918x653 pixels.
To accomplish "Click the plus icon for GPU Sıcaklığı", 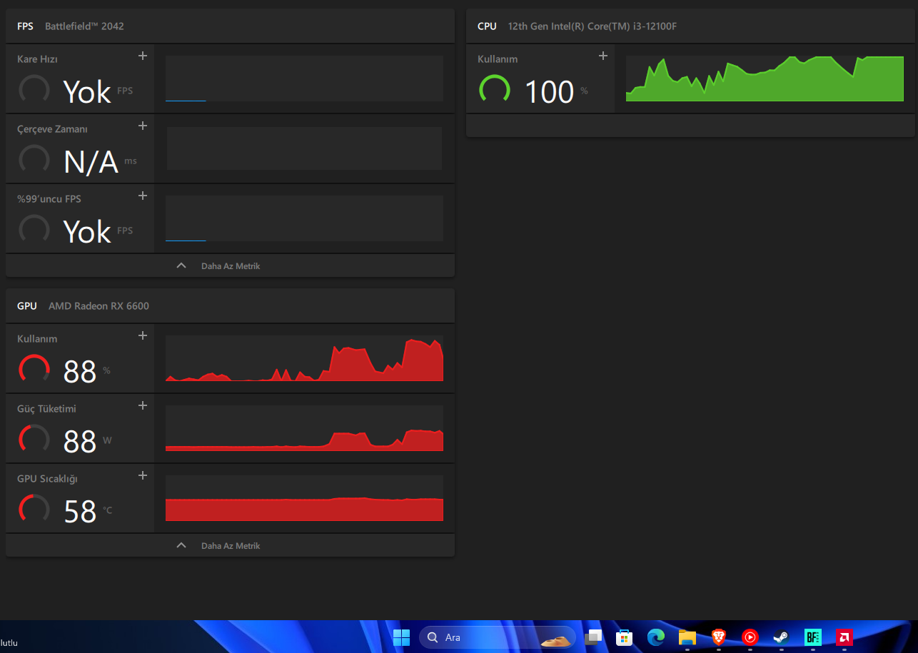I will click(x=142, y=475).
